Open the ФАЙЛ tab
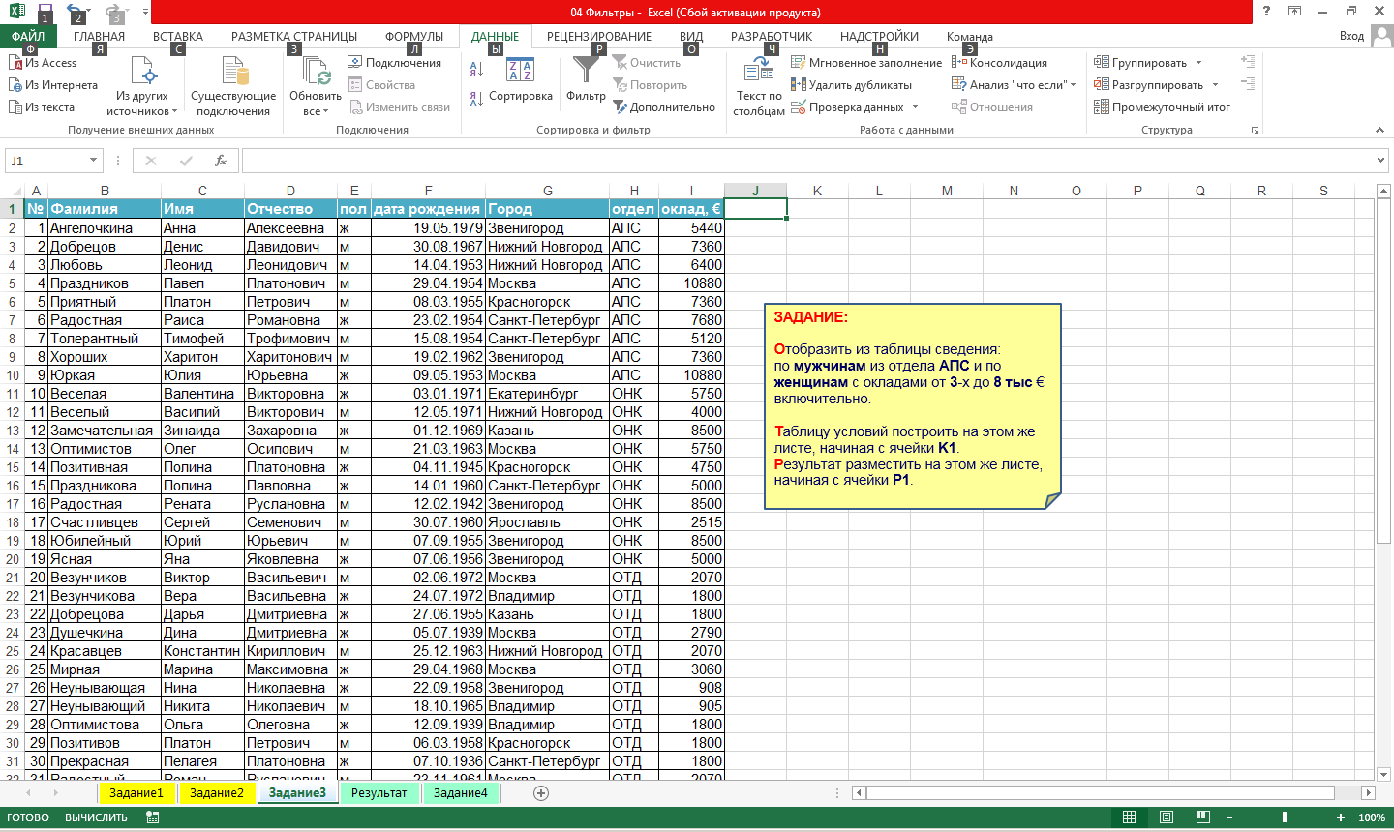 [x=28, y=37]
